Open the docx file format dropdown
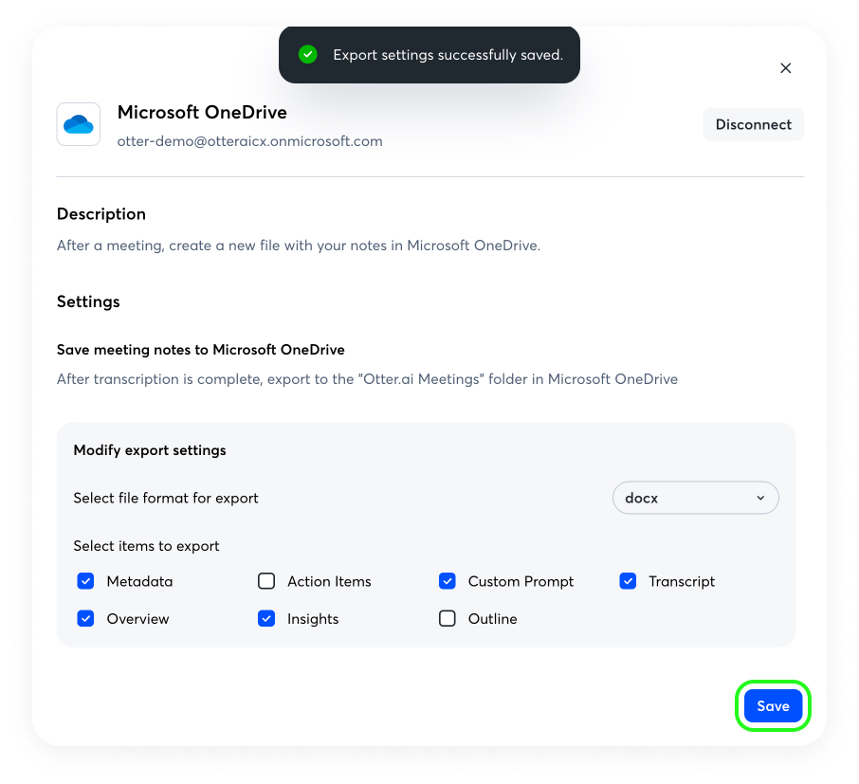 click(x=695, y=498)
